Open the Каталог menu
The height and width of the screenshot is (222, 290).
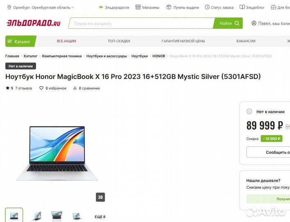[21, 41]
